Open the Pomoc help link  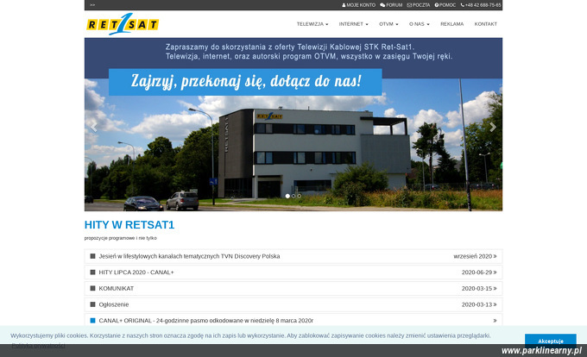[x=445, y=5]
